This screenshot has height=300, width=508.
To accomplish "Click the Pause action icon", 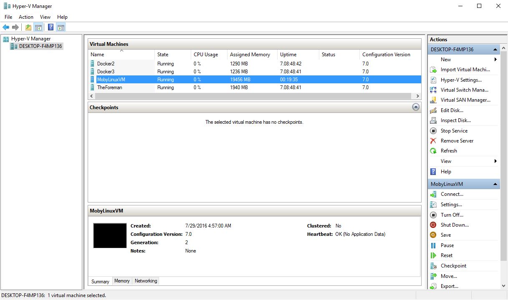I will pos(433,245).
